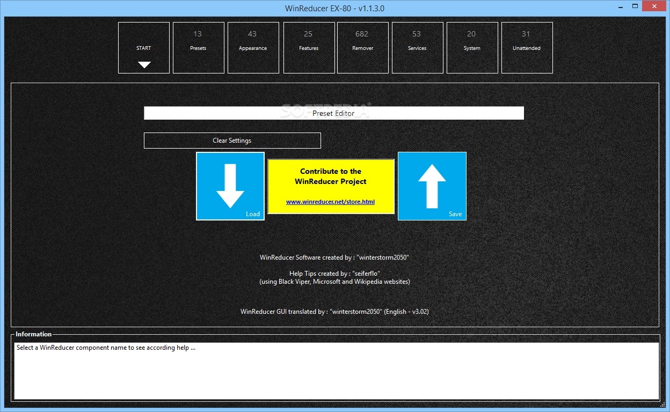This screenshot has width=670, height=412.
Task: Switch to the Presets tab
Action: tap(198, 48)
